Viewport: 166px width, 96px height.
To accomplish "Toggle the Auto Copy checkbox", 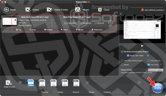I will tap(149, 65).
